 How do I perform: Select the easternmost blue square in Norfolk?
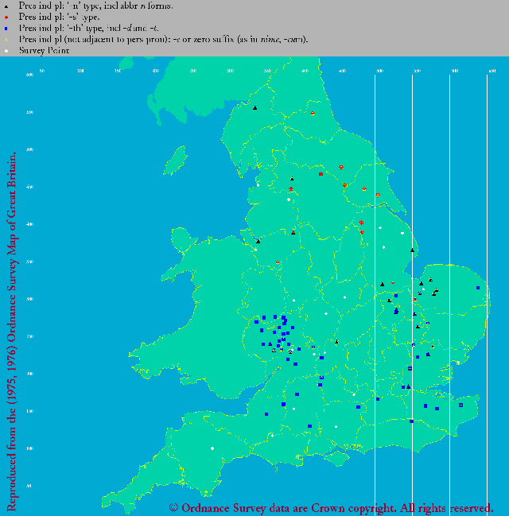tap(478, 288)
